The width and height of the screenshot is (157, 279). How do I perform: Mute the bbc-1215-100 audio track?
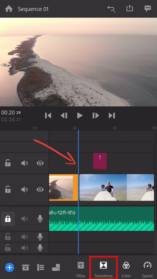[x=24, y=219]
